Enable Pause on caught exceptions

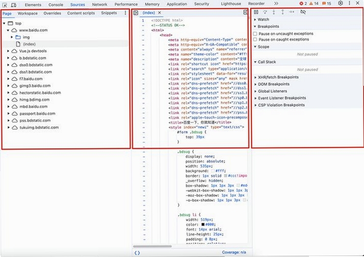pyautogui.click(x=255, y=39)
